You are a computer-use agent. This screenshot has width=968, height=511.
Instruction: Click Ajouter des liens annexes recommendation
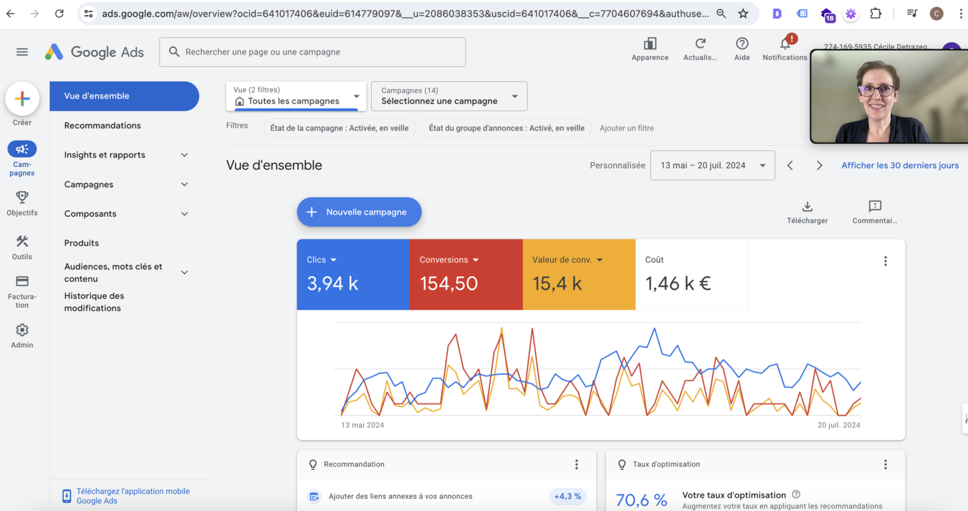click(401, 496)
